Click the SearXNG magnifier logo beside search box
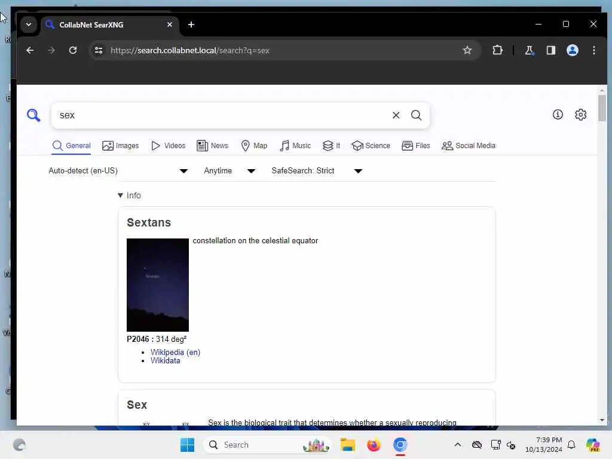This screenshot has height=459, width=612. [33, 115]
